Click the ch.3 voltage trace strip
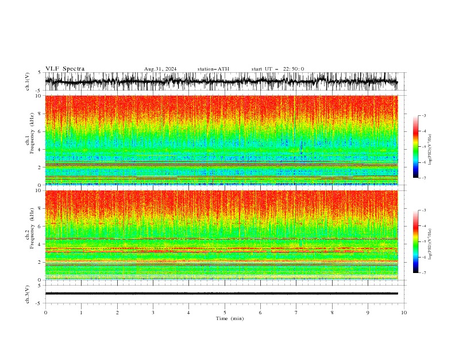The height and width of the screenshot is (351, 455). pyautogui.click(x=221, y=294)
